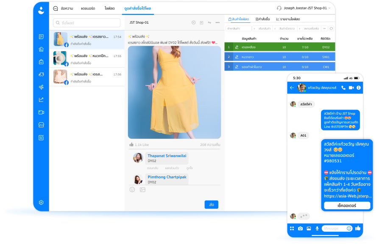Click the pause icon beside JST Shop-01
Screen dimensions: 379x244
click(x=193, y=23)
